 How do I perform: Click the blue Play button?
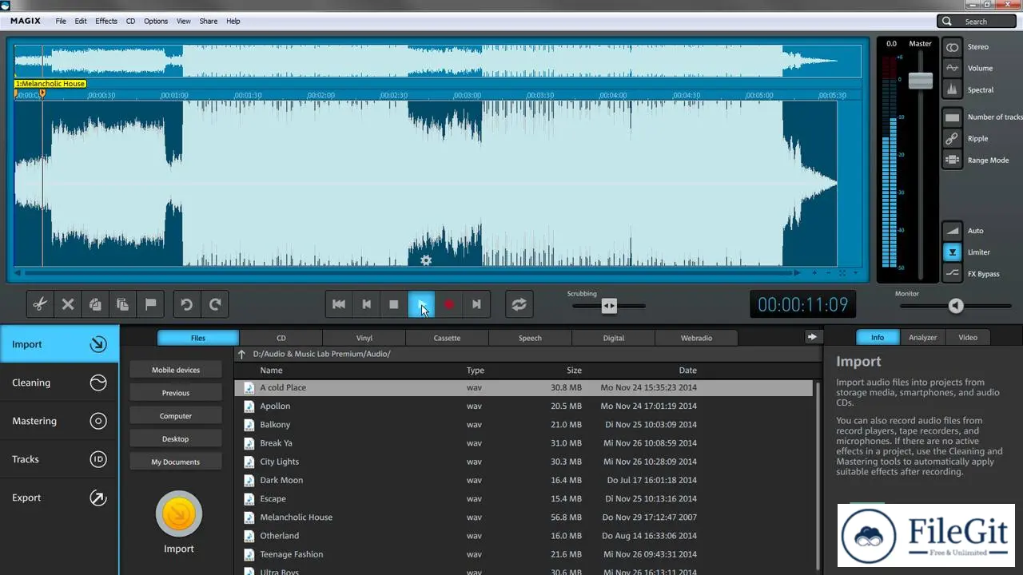(421, 304)
